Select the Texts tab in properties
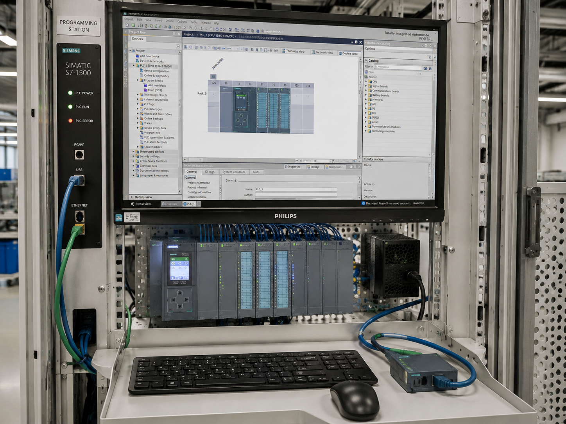This screenshot has height=424, width=566. point(256,172)
